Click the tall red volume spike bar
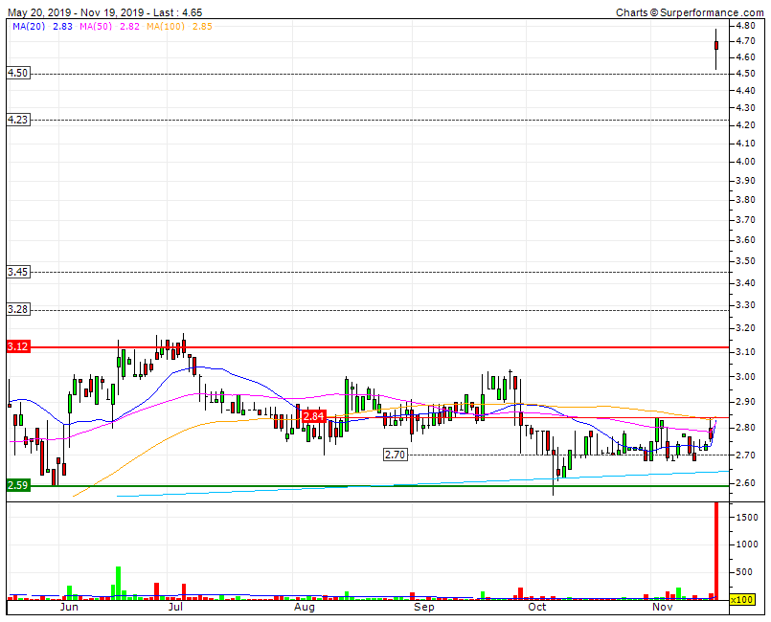771x622 pixels. tap(716, 551)
